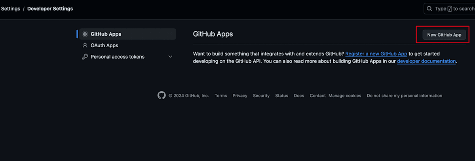The height and width of the screenshot is (161, 475).
Task: Click Manage cookies in footer
Action: pos(345,96)
